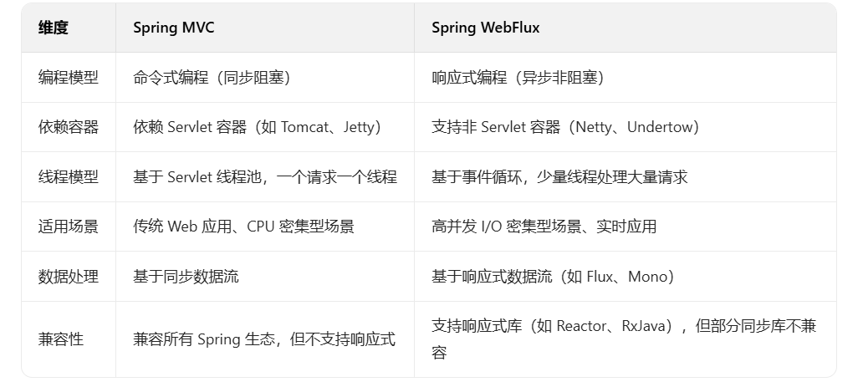Viewport: 858px width, 387px height.
Task: Select the 依赖容器 row label
Action: coord(69,127)
